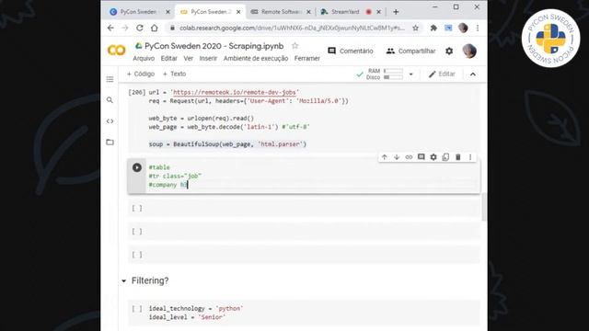Open Inserir menu
Image resolution: width=589 pixels, height=331 pixels.
point(209,59)
